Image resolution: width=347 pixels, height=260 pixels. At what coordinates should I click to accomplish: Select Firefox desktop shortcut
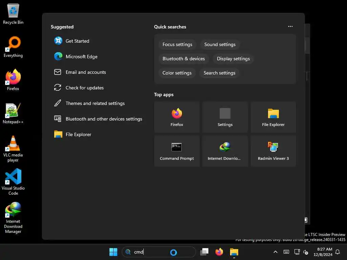click(13, 80)
